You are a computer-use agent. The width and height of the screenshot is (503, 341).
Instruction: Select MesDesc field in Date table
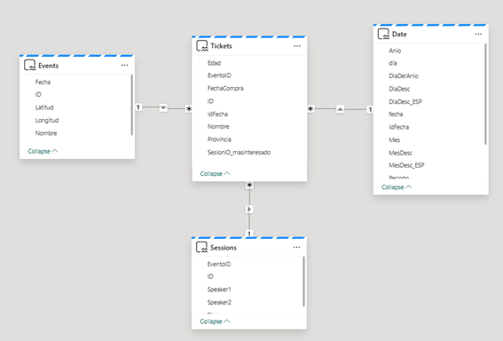click(x=400, y=153)
